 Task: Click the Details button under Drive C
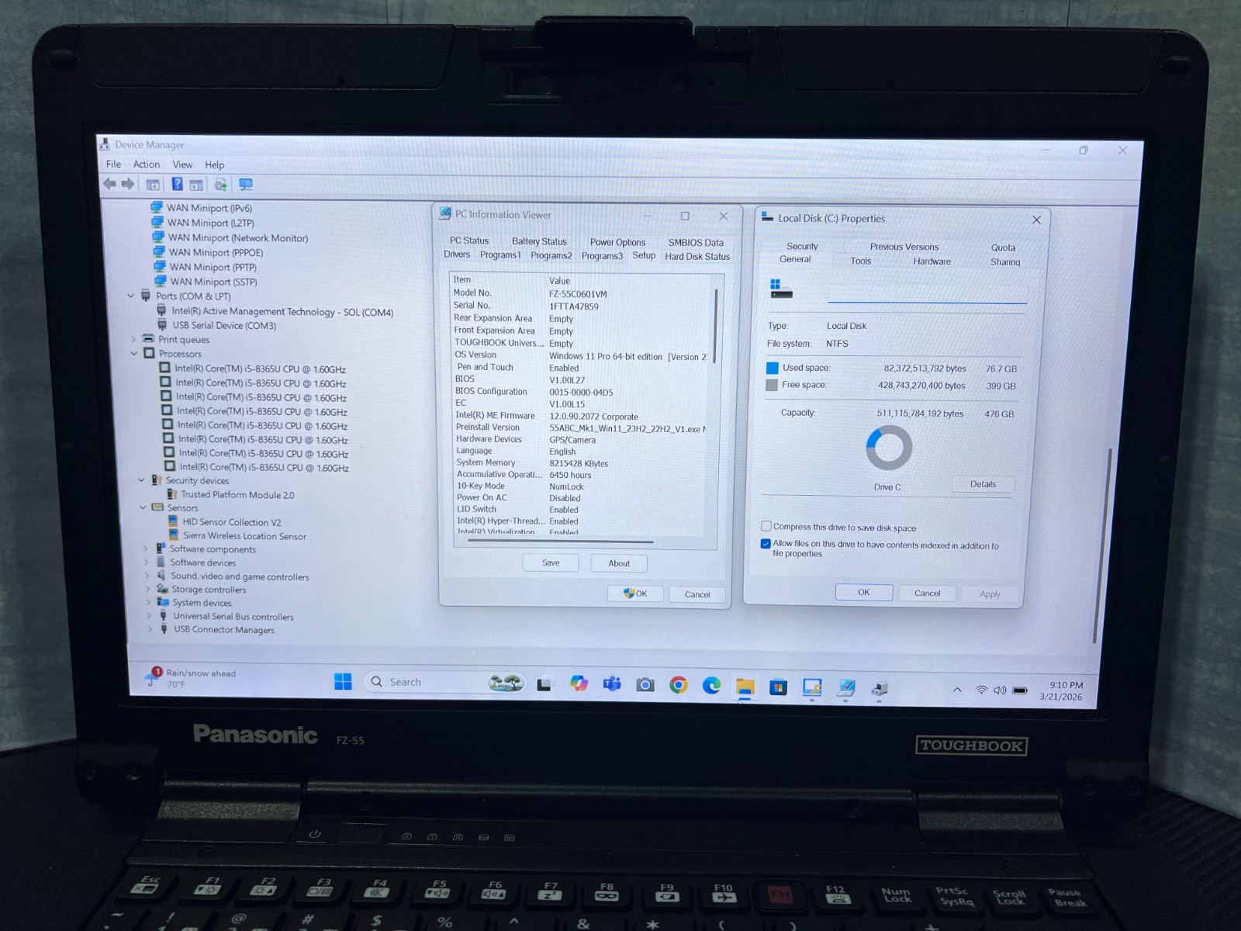click(x=983, y=484)
